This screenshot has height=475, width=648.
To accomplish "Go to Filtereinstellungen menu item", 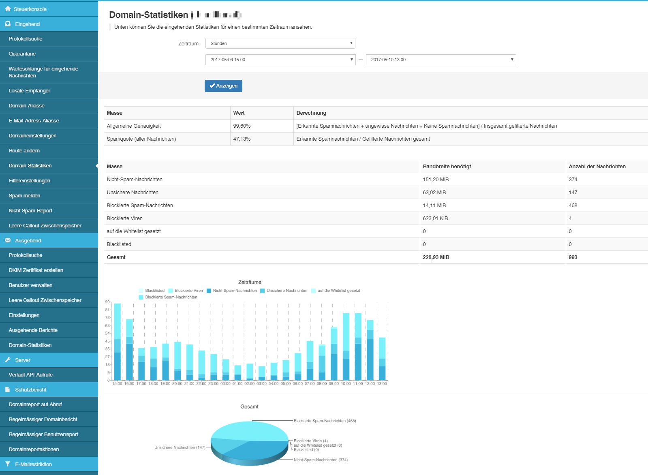I will pyautogui.click(x=30, y=181).
